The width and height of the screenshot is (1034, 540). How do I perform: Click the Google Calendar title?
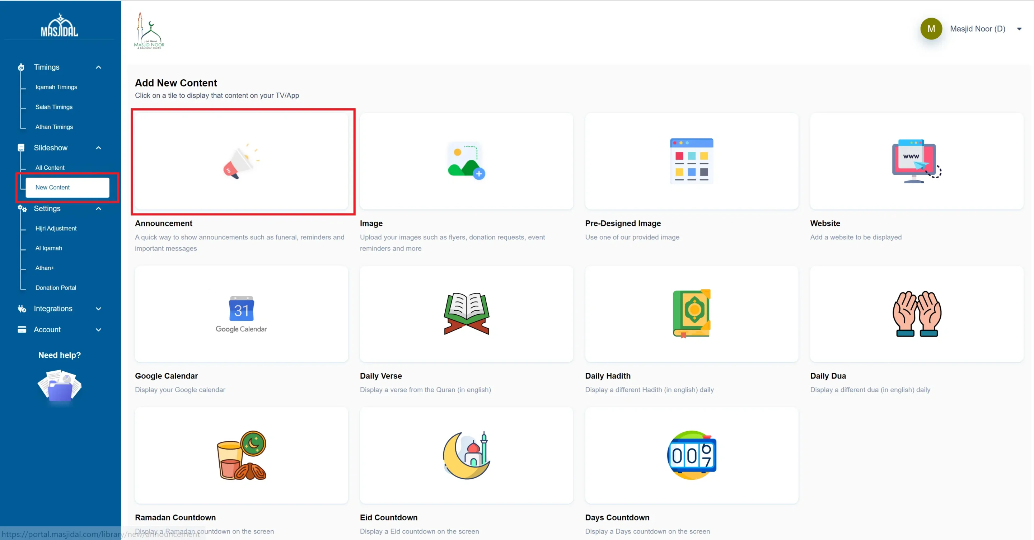click(166, 376)
